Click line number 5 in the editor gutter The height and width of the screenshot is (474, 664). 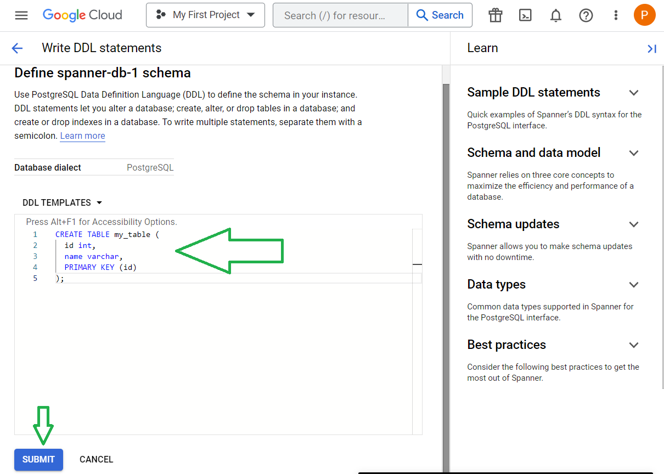click(35, 278)
